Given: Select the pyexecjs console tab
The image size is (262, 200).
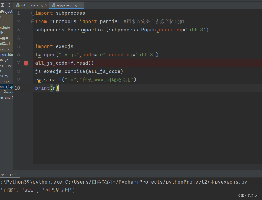Looking at the screenshot, I should 6,174.
